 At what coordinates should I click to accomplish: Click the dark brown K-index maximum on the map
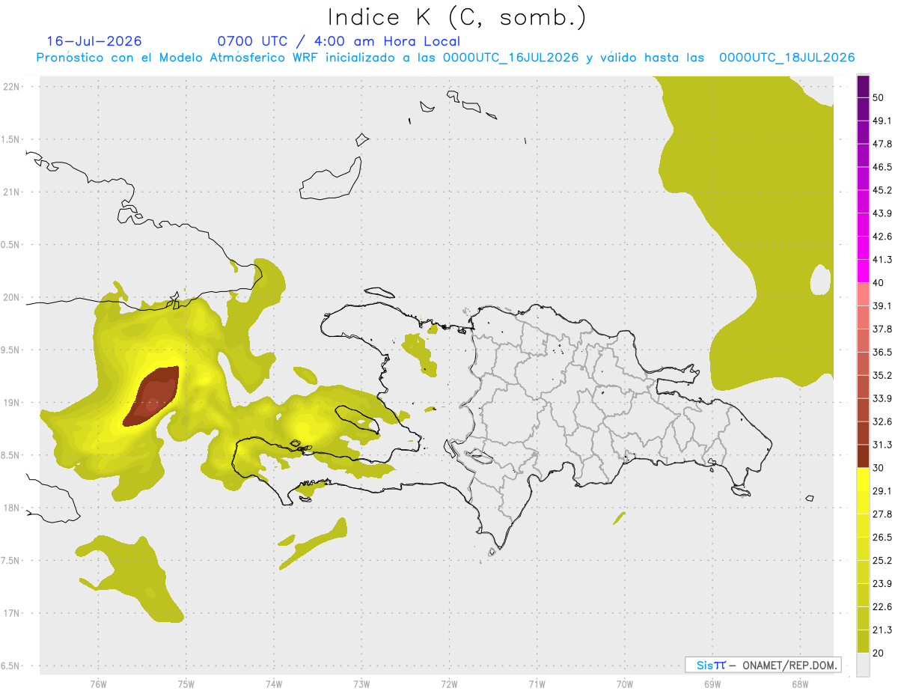coord(152,397)
